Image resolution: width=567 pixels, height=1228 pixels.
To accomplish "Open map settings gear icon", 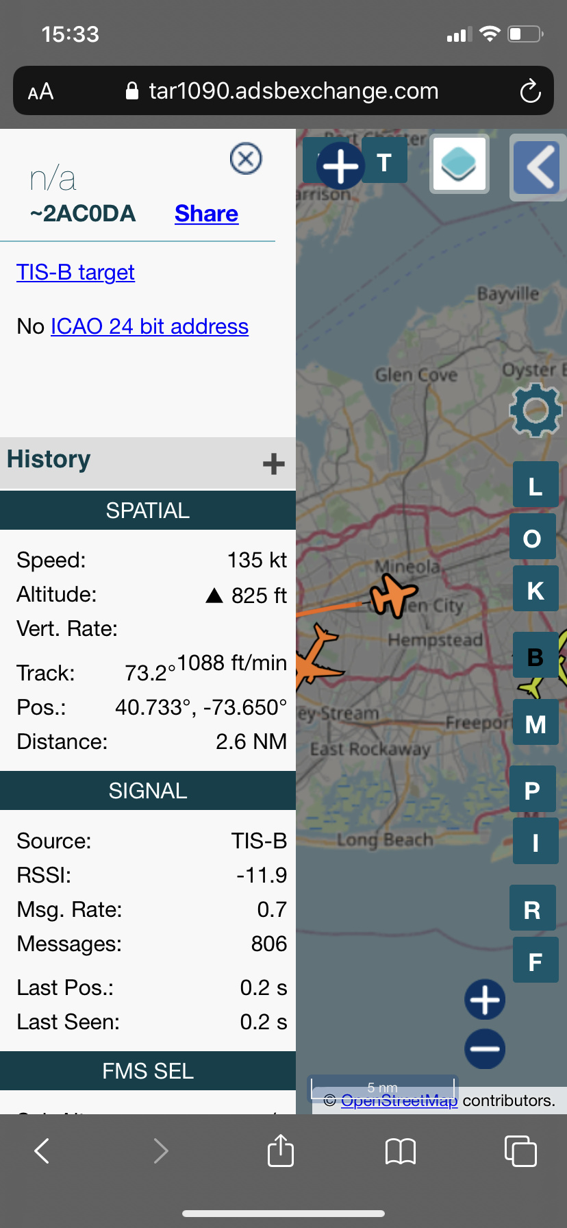I will [x=535, y=410].
